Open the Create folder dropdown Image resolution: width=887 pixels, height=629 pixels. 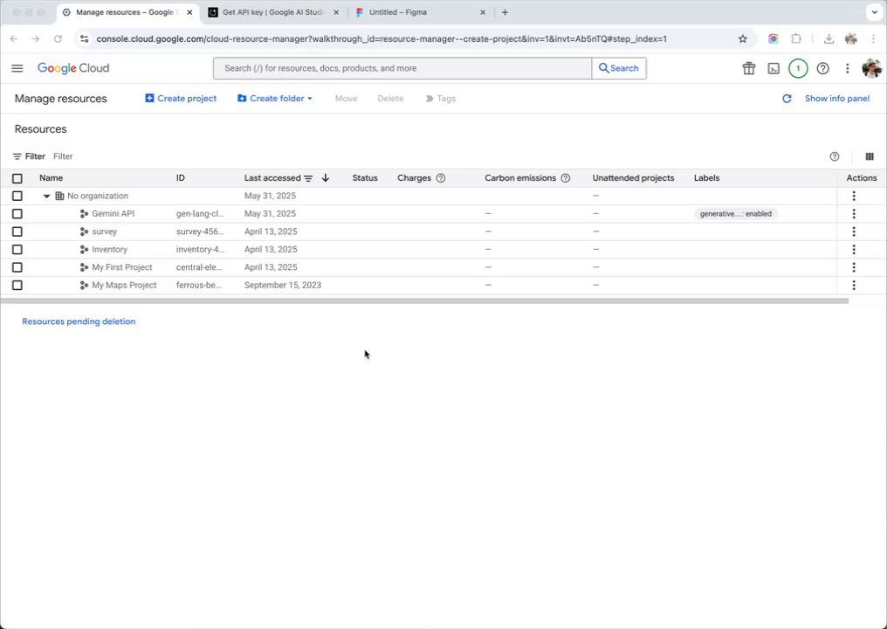click(x=275, y=99)
